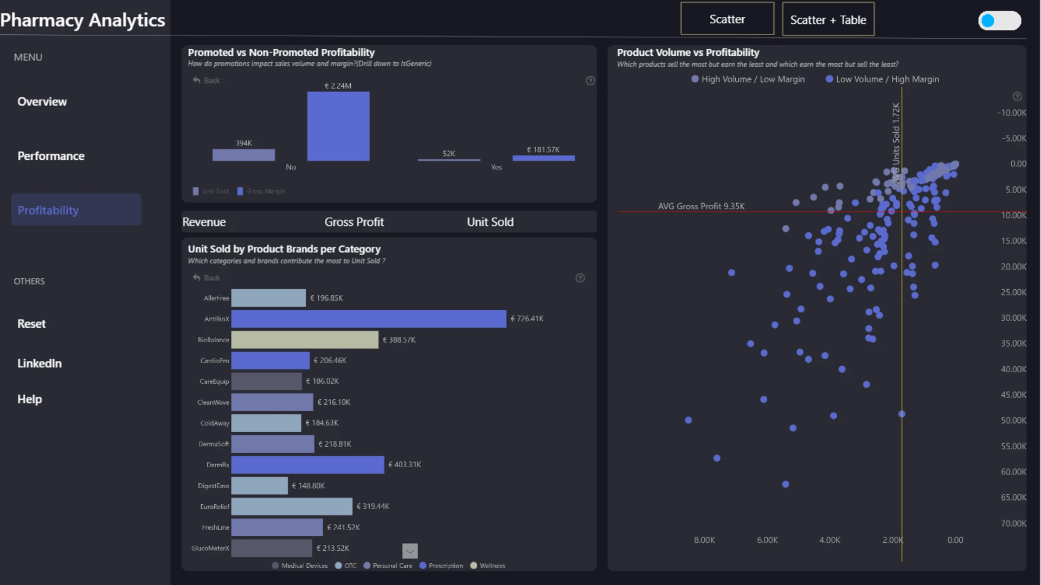Image resolution: width=1041 pixels, height=585 pixels.
Task: Click Medical Devices legend marker
Action: pos(275,565)
